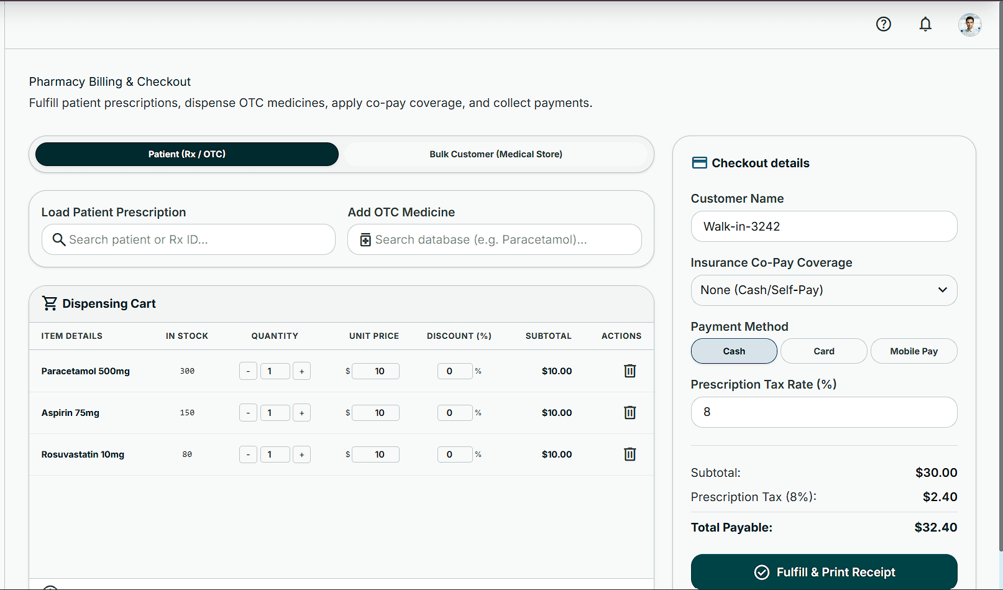Click the checkout card icon
This screenshot has width=1003, height=590.
[x=699, y=163]
